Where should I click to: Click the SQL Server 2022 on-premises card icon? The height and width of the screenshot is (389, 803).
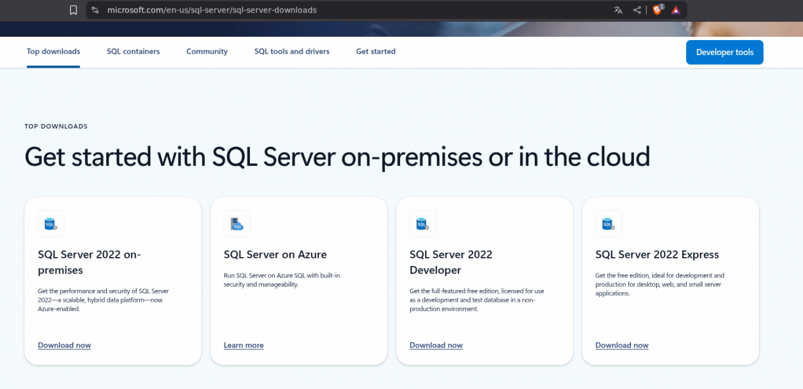pyautogui.click(x=51, y=224)
